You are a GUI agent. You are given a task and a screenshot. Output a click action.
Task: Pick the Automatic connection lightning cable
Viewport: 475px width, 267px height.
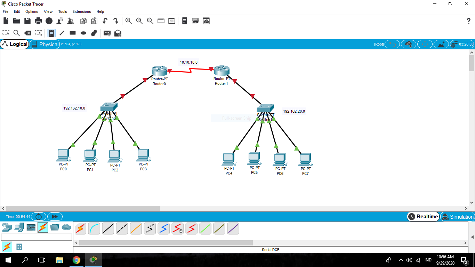(x=80, y=228)
